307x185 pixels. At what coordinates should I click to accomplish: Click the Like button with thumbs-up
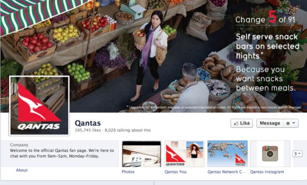tap(242, 123)
